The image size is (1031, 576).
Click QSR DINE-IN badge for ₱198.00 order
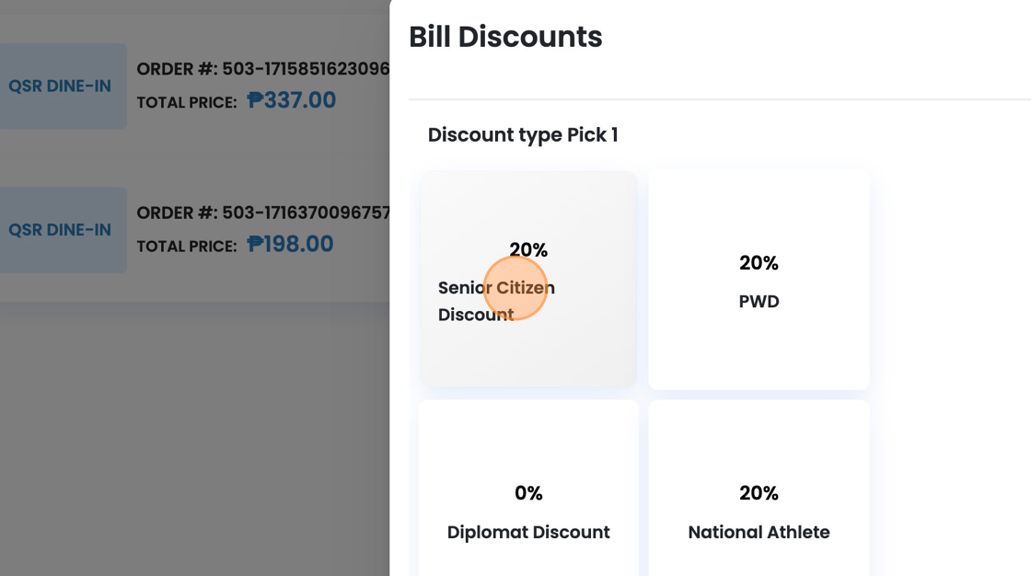(x=61, y=230)
